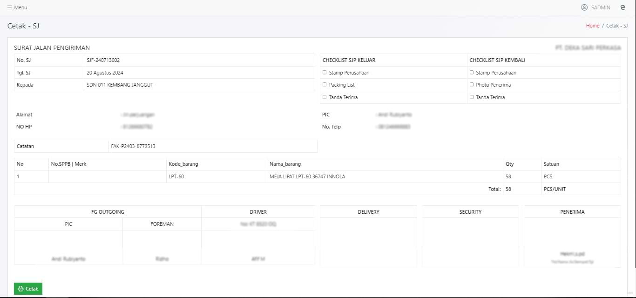Select recipient SDN 011 KEMBANG JANGGUT

pos(120,85)
